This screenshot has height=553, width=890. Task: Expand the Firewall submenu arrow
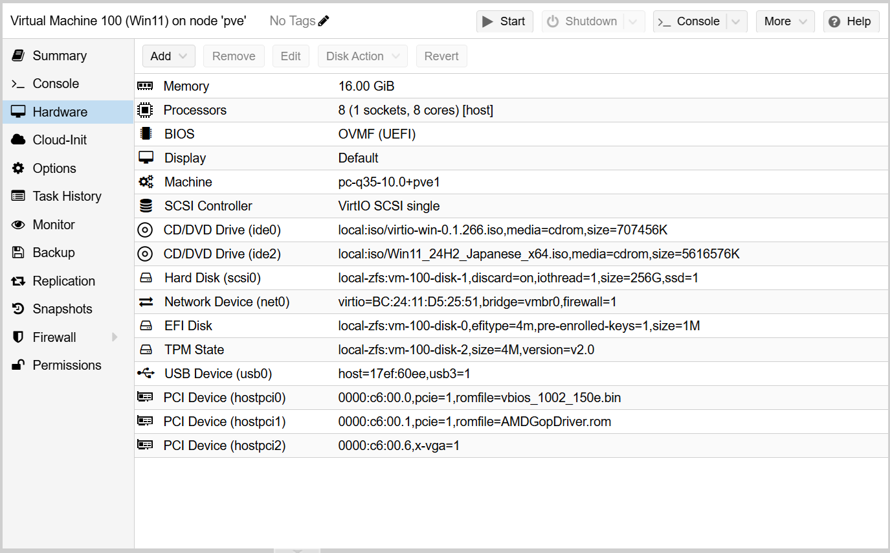115,337
